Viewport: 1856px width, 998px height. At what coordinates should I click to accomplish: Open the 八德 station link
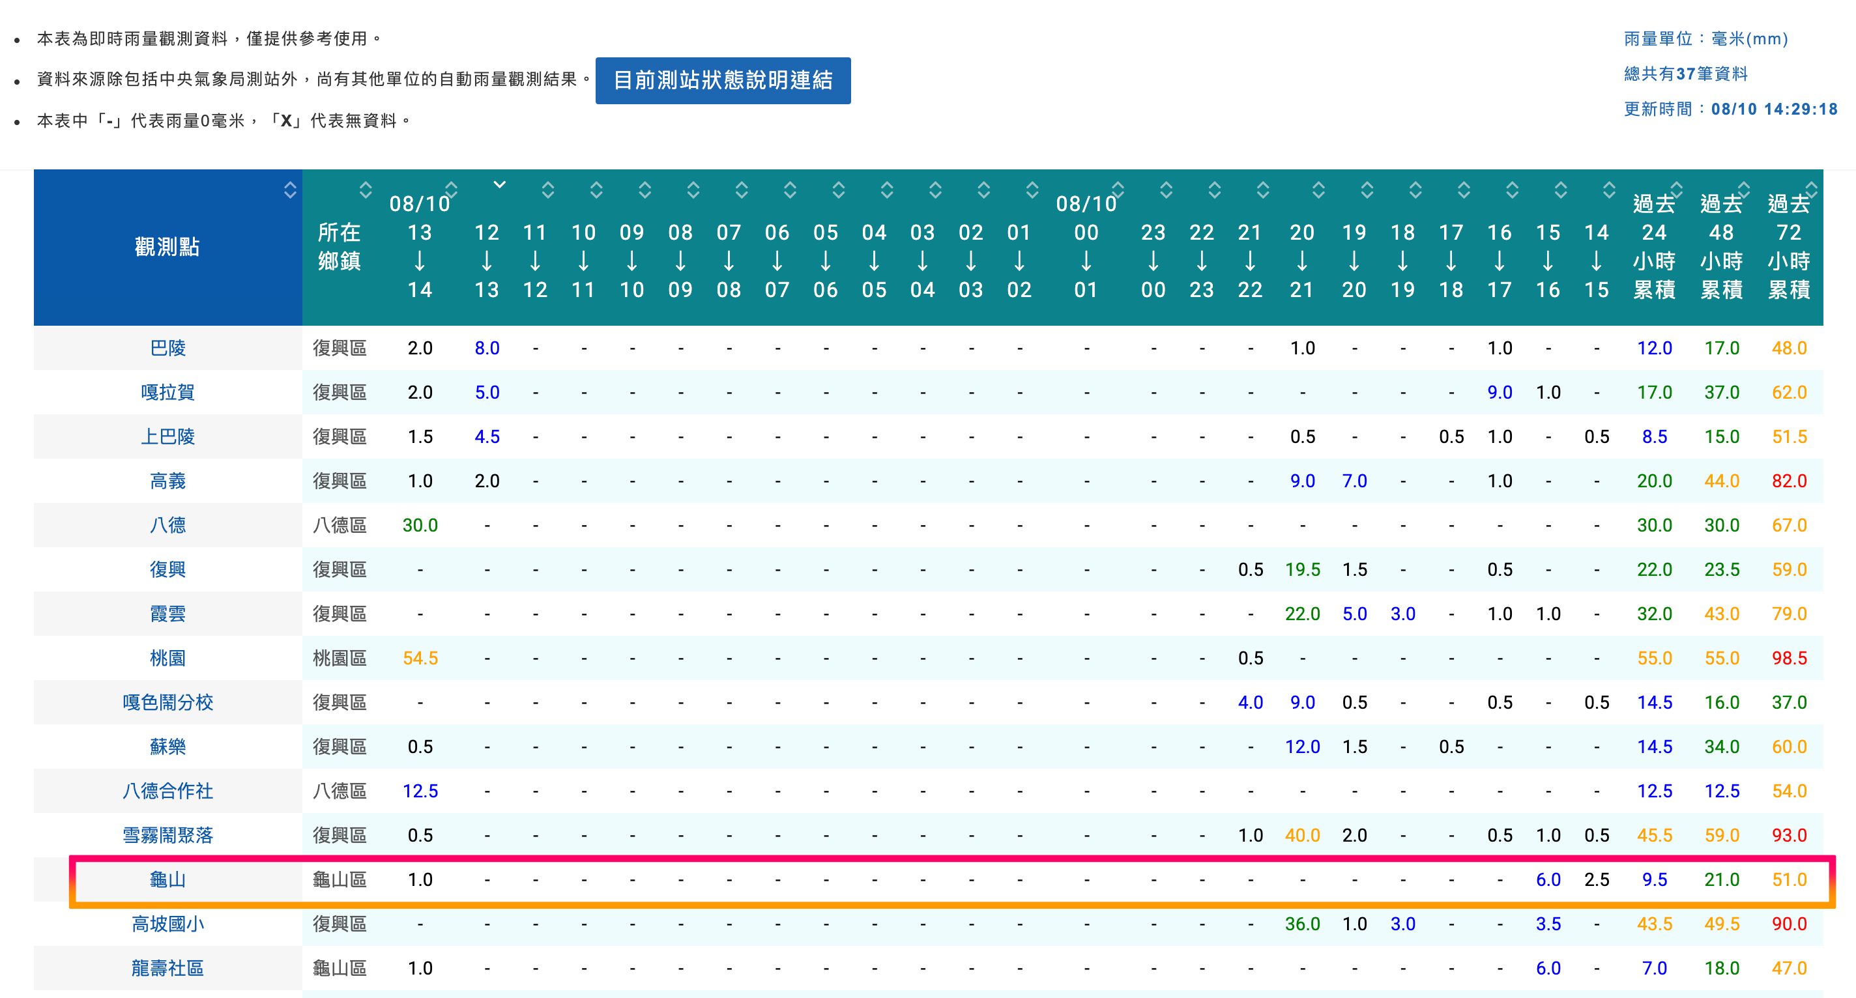168,526
